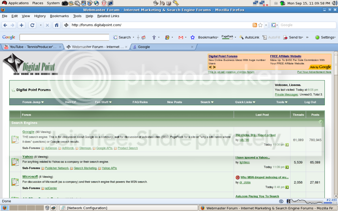
Task: Click the Alexa rank icon in status bar
Action: pos(288,201)
